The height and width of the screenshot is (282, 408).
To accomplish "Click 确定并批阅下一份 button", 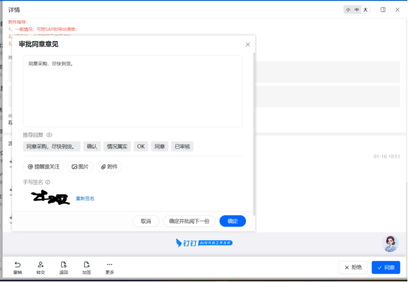I will pyautogui.click(x=189, y=221).
